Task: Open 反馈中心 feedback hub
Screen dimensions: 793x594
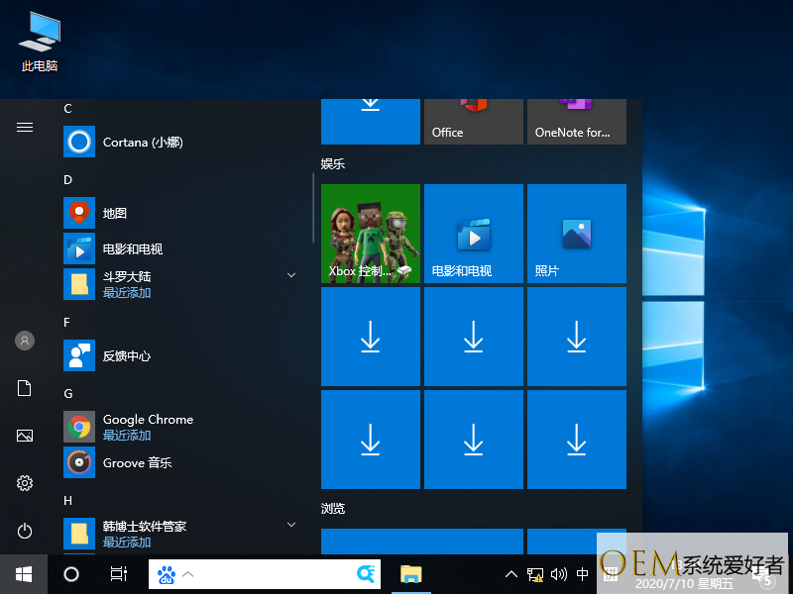Action: point(127,355)
